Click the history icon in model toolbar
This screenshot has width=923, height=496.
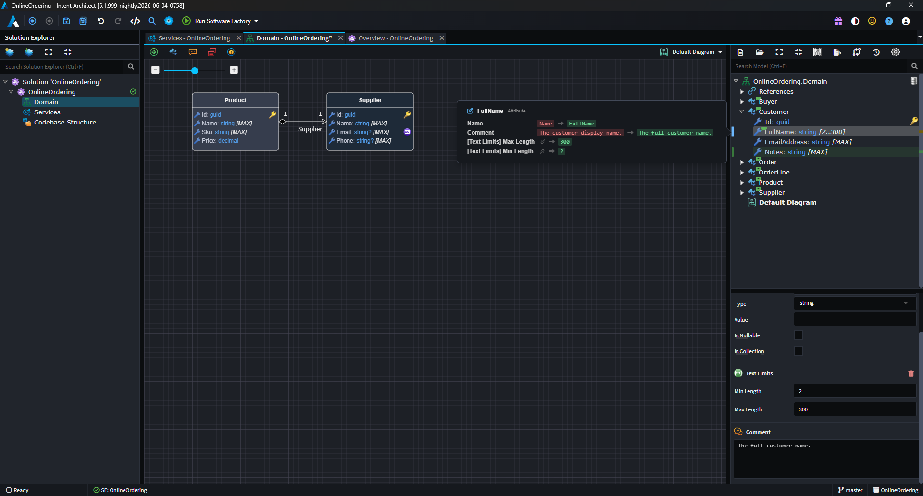(876, 52)
